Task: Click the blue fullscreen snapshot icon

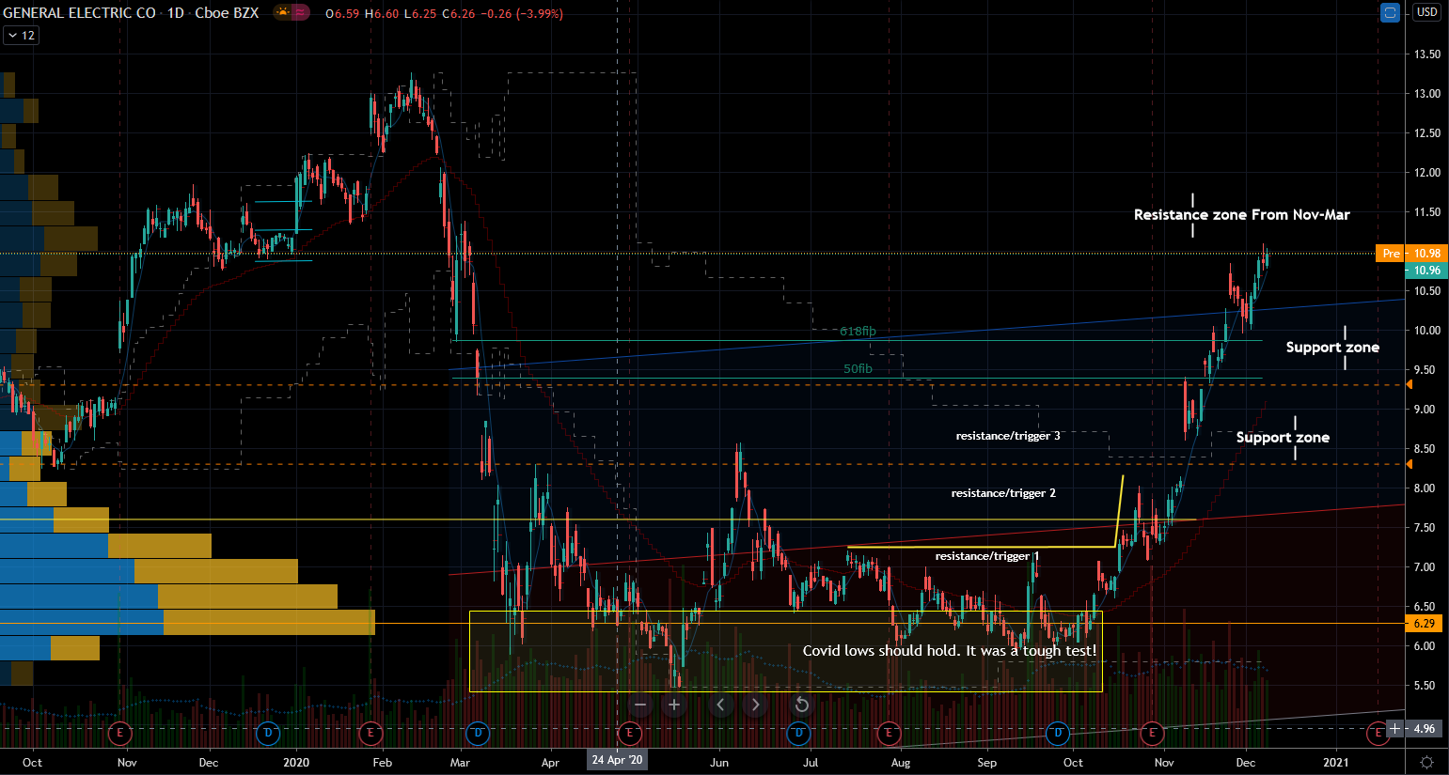Action: point(1390,12)
